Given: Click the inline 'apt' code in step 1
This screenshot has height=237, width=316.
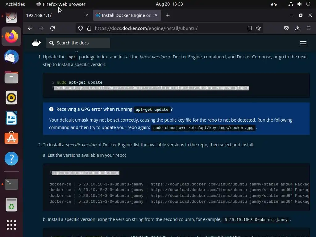Looking at the screenshot, I should 72,57.
